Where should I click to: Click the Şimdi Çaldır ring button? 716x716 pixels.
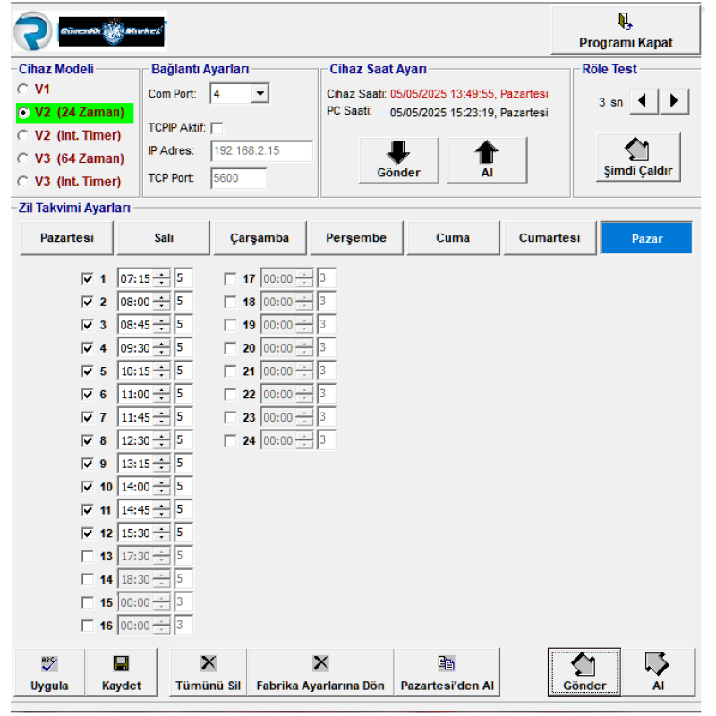point(638,158)
